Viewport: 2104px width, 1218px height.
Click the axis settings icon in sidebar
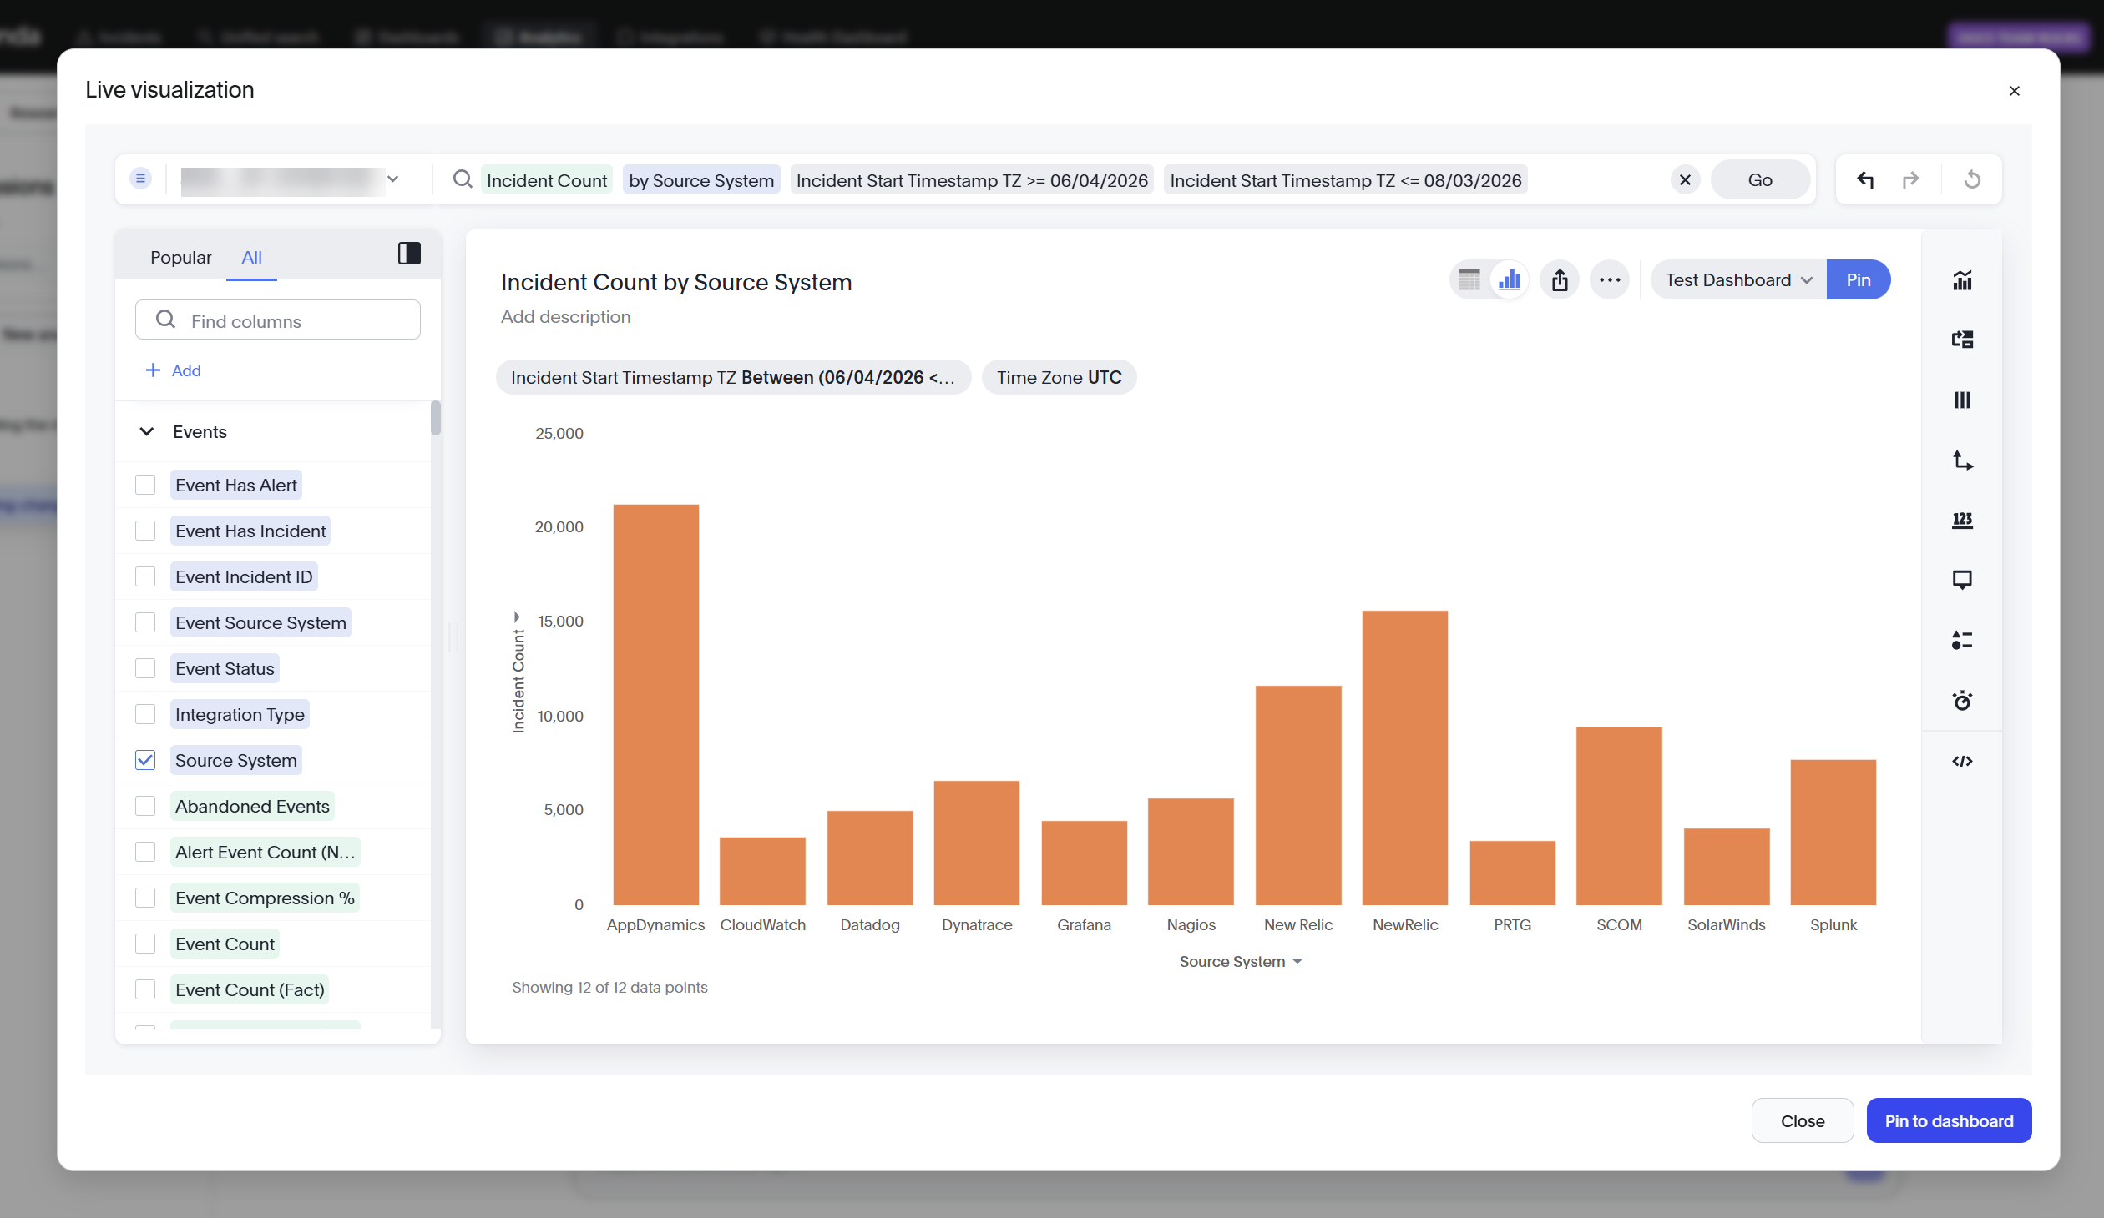(x=1962, y=461)
